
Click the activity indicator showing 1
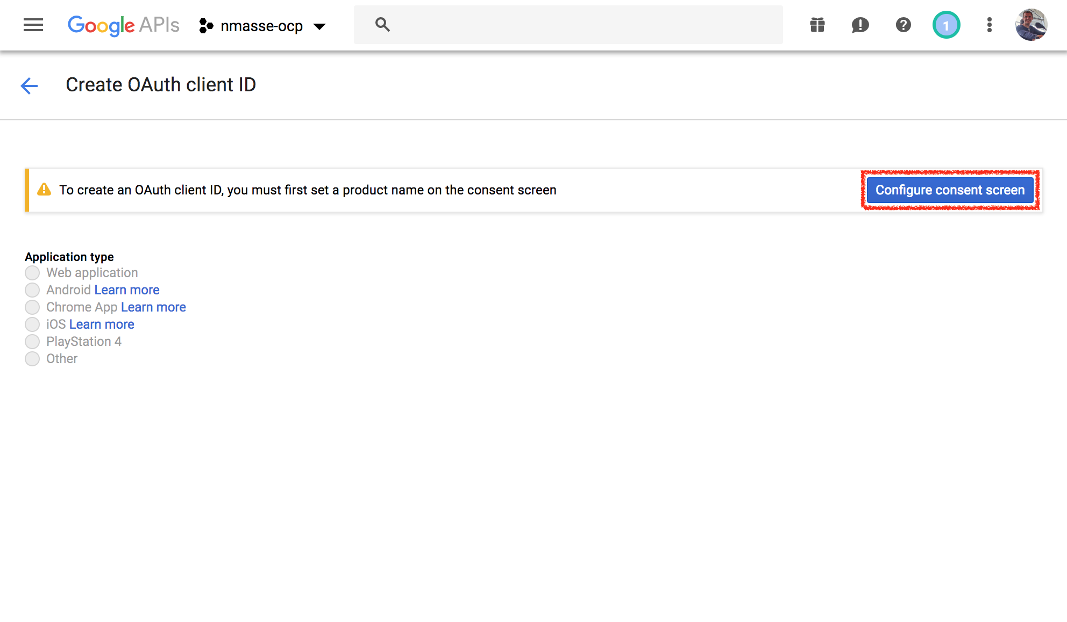click(946, 25)
